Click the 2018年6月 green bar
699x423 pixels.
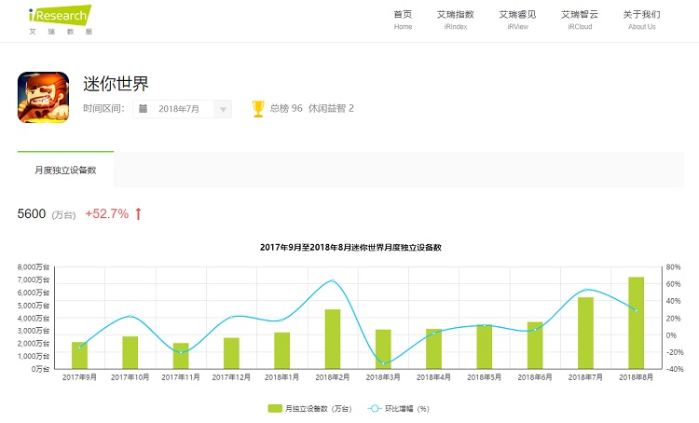click(x=535, y=346)
